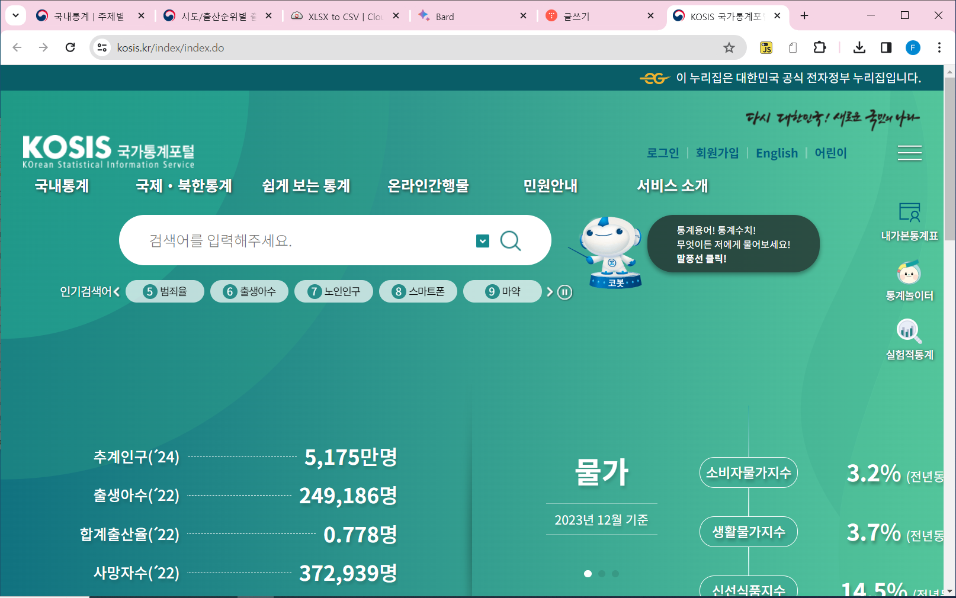Open the Chrome profile avatar
The width and height of the screenshot is (956, 598).
click(912, 47)
